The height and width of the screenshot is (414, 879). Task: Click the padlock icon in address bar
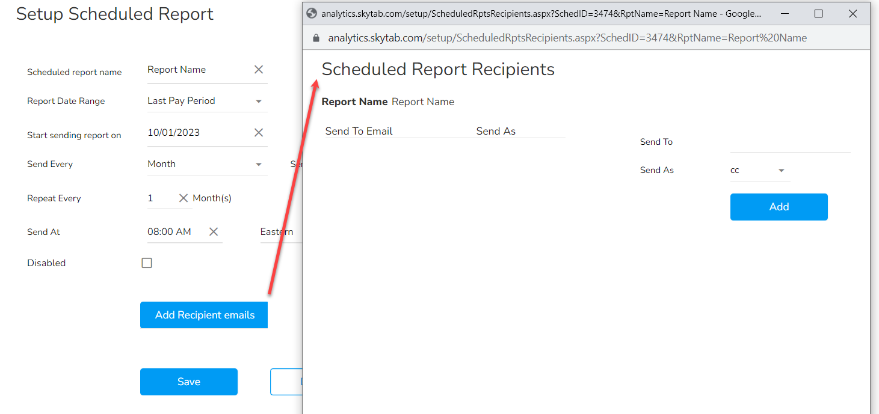point(316,38)
